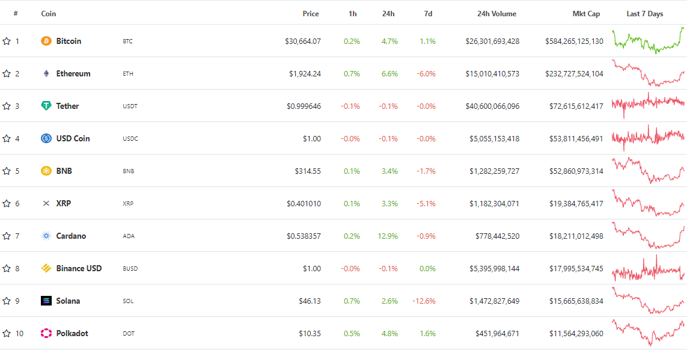Click the Last 7 Days column header
The image size is (693, 350).
pos(645,14)
